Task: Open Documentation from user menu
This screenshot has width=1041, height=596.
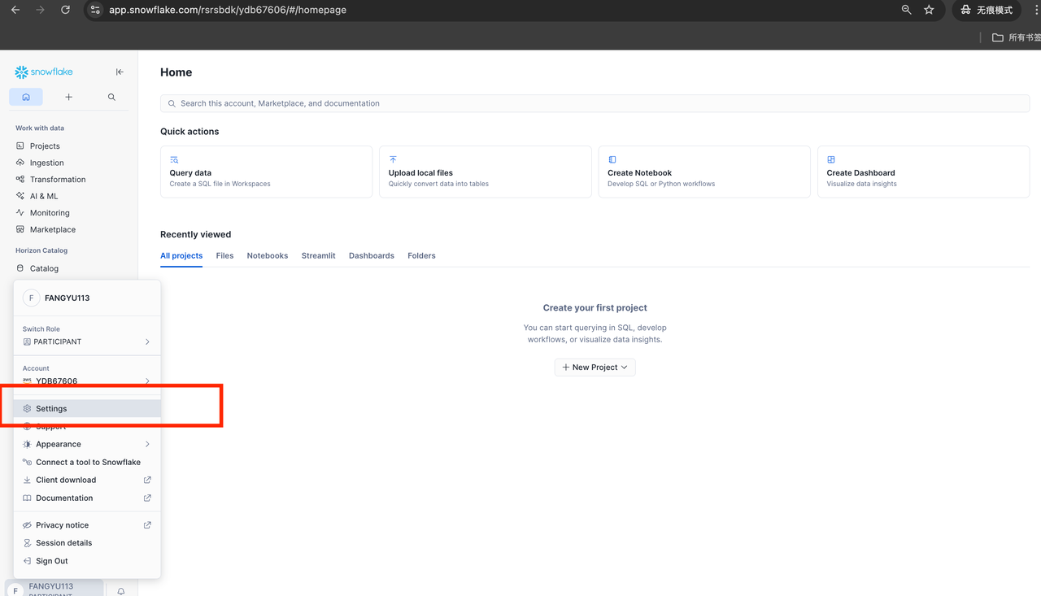Action: click(87, 498)
